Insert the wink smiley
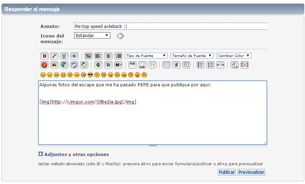The height and width of the screenshot is (184, 305). coord(50,75)
